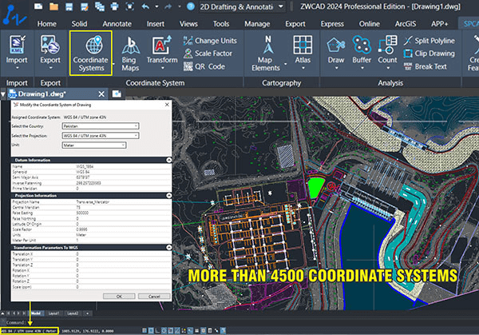Click the New drawing quick-access icon
This screenshot has height=335, width=479.
click(38, 6)
